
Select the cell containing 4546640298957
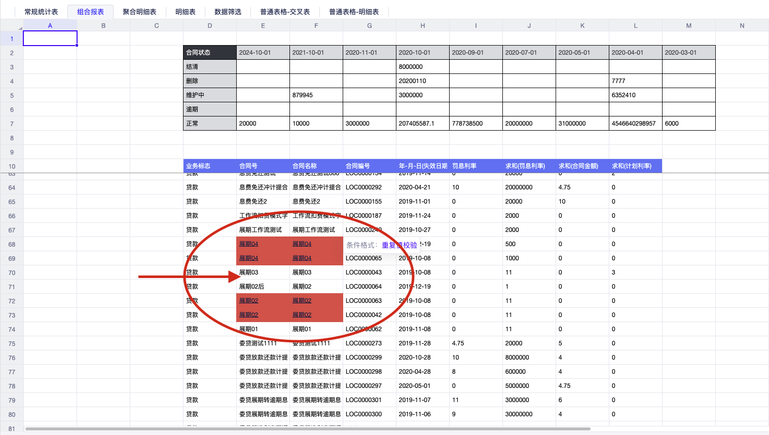coord(635,124)
